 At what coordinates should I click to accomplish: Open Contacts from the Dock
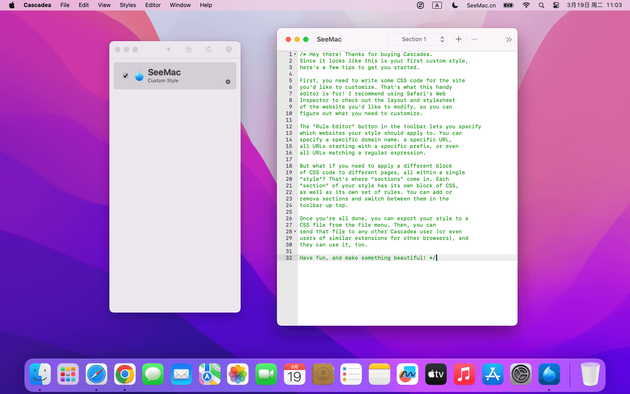coord(323,374)
